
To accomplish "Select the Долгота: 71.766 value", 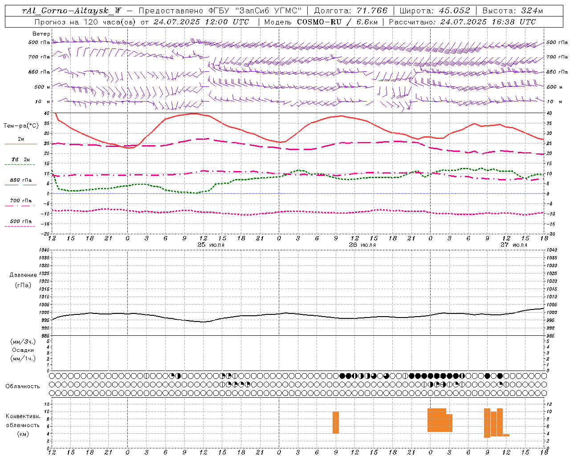I will coord(351,11).
